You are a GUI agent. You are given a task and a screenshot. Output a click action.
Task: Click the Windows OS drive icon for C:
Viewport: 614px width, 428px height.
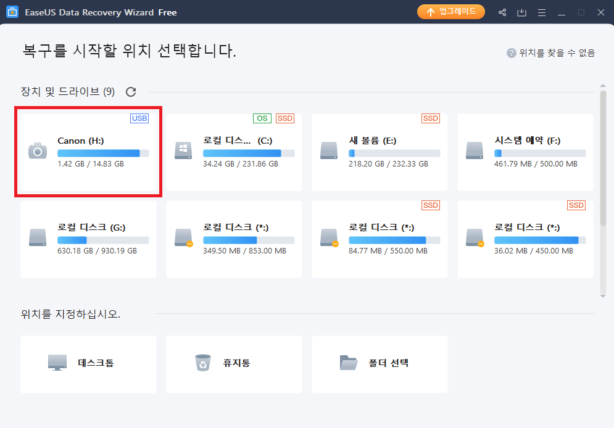point(183,150)
